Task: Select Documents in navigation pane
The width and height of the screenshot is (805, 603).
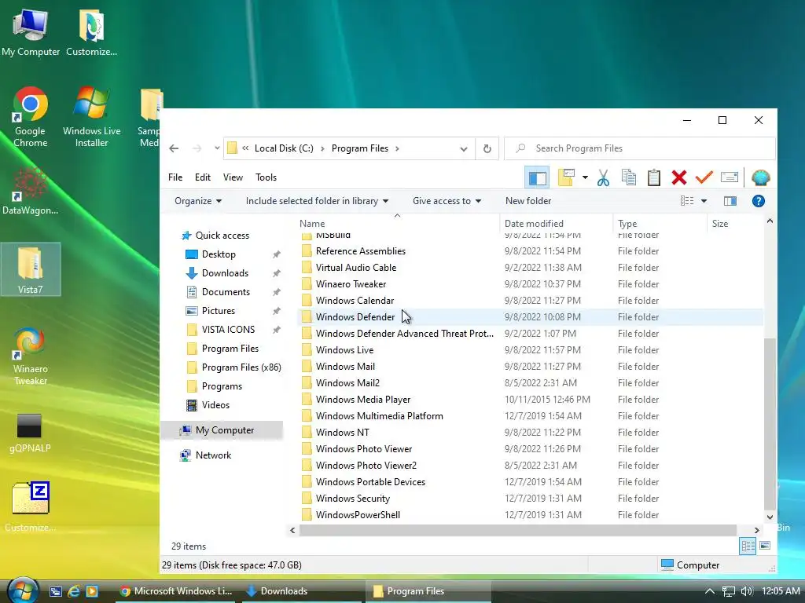Action: tap(226, 292)
